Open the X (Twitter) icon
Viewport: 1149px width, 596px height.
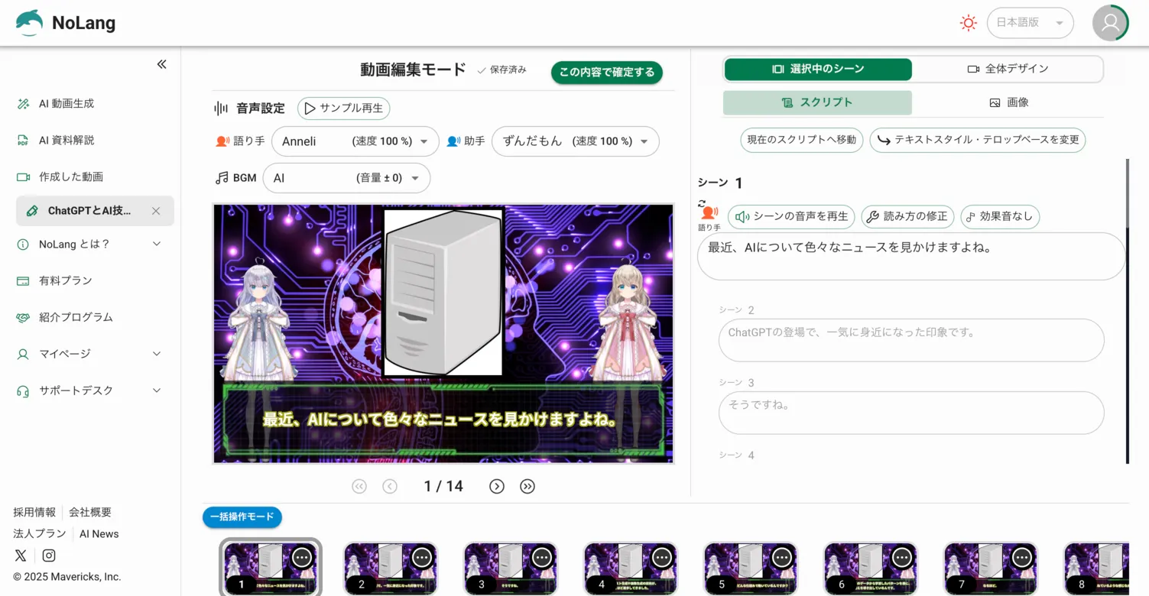click(x=21, y=556)
